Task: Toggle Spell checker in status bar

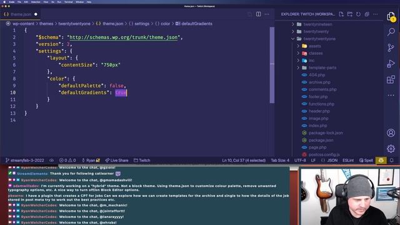Action: (x=366, y=161)
